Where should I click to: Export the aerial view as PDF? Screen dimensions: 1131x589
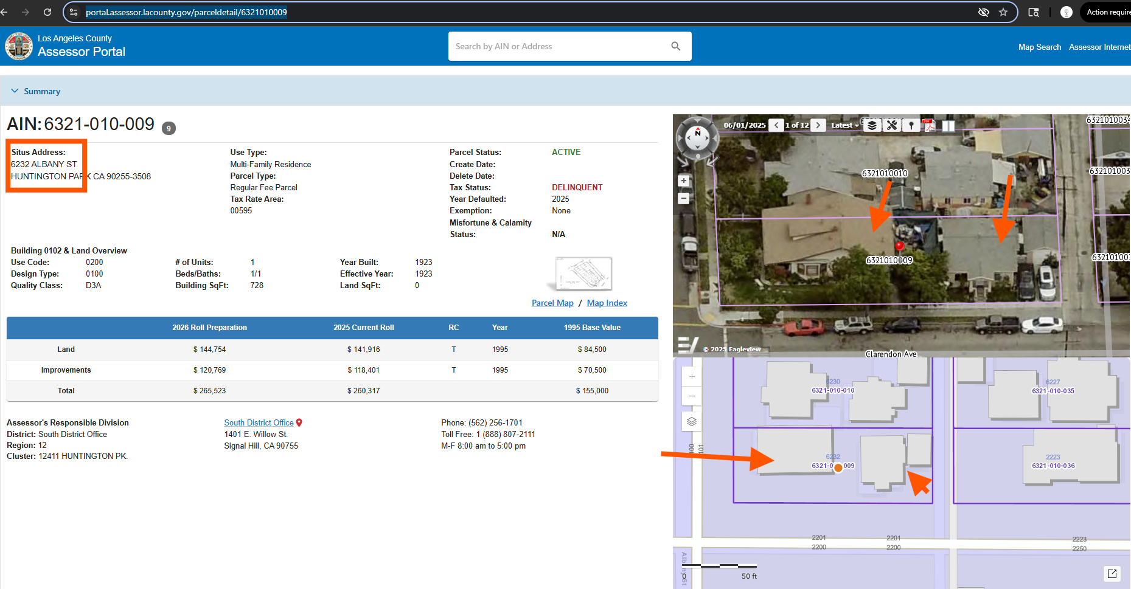(929, 125)
